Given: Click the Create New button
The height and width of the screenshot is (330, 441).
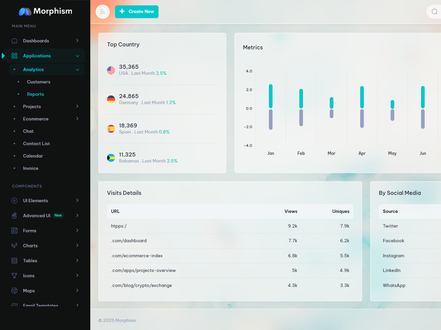Looking at the screenshot, I should (x=137, y=12).
